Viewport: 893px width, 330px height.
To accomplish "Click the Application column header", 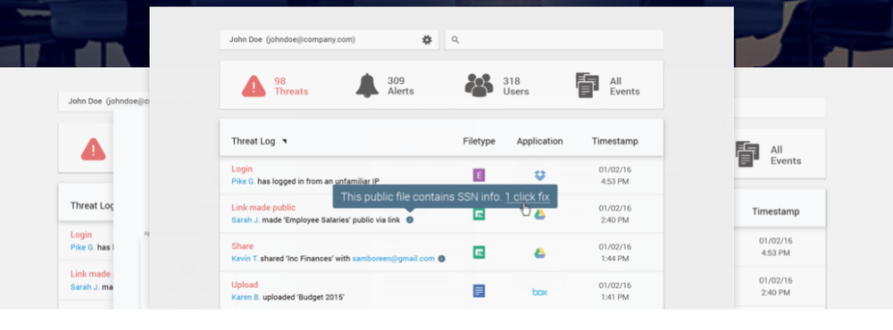I will click(x=539, y=141).
